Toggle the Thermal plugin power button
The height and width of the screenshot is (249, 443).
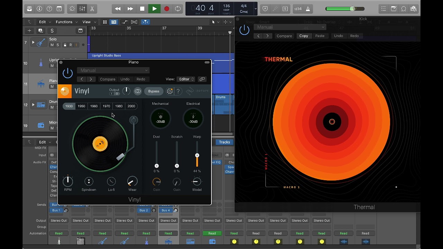click(x=244, y=30)
